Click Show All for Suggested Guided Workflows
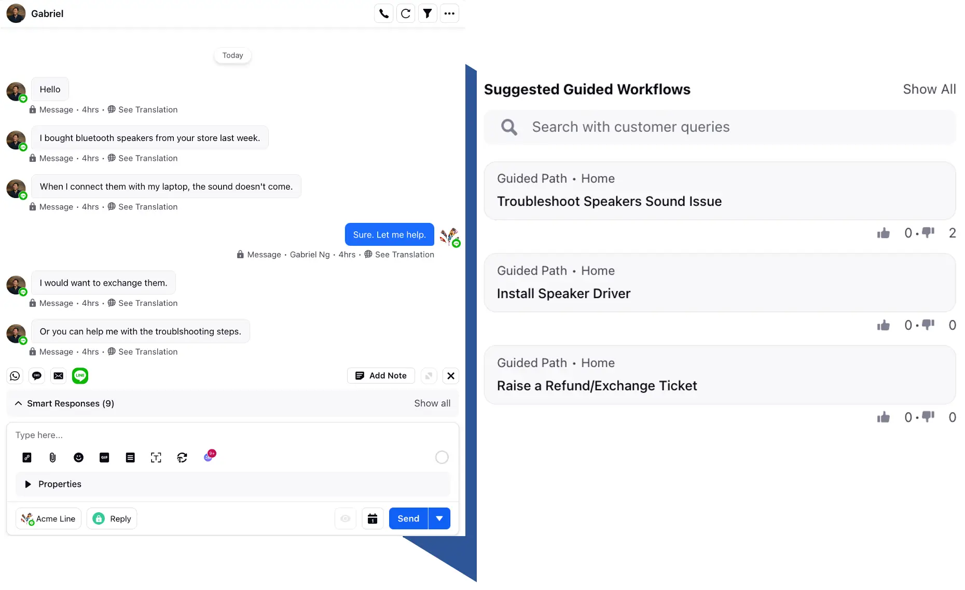965x590 pixels. (x=929, y=89)
